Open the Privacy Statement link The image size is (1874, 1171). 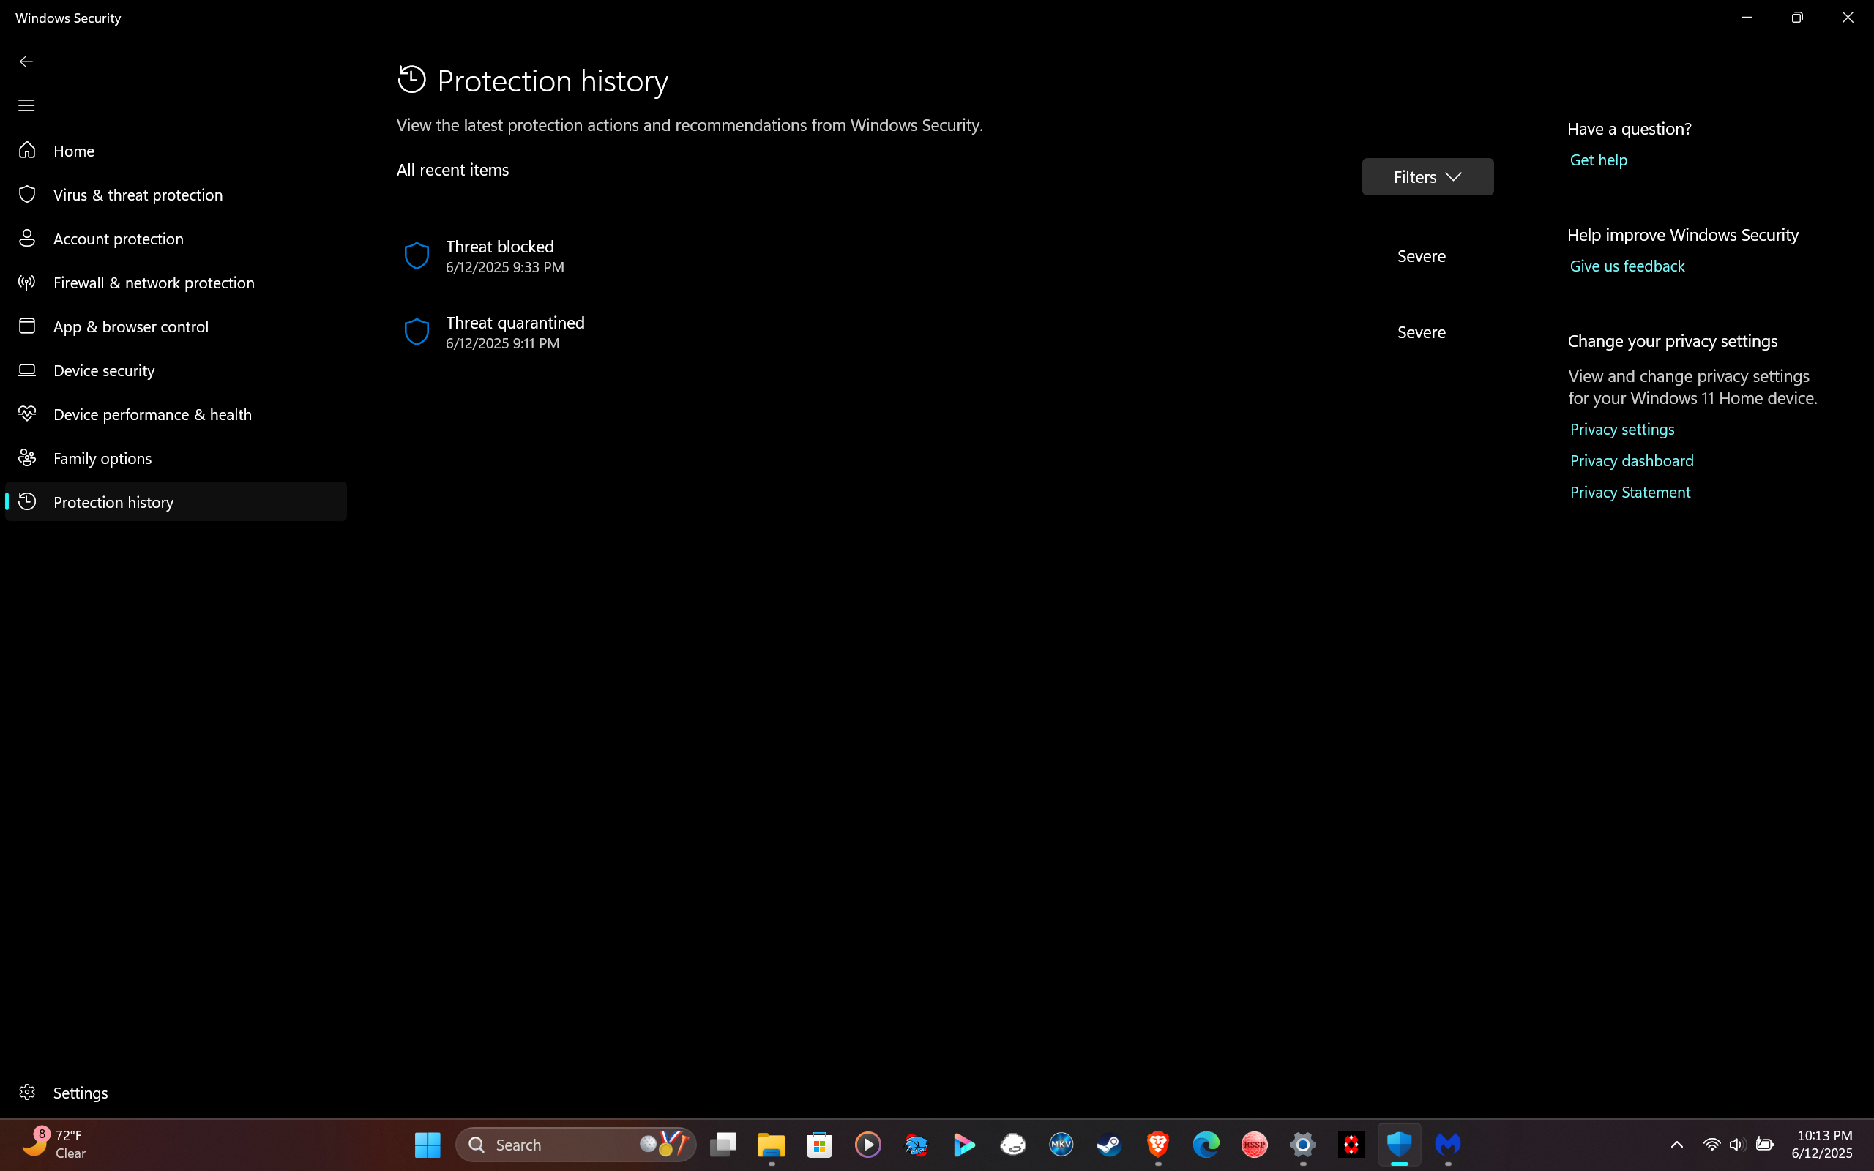coord(1630,493)
